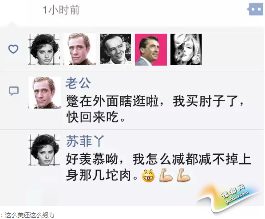Tap the first flexed bicep emoji
The image size is (265, 219).
(x=166, y=175)
